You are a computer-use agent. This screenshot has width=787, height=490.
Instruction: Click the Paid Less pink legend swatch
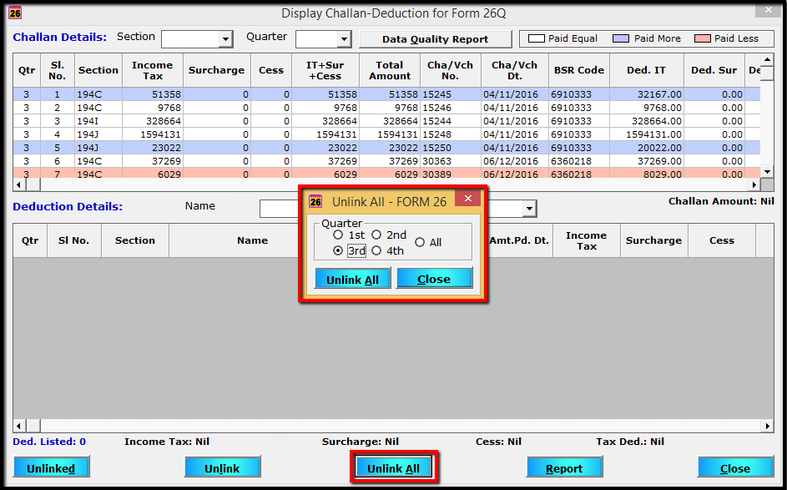702,38
